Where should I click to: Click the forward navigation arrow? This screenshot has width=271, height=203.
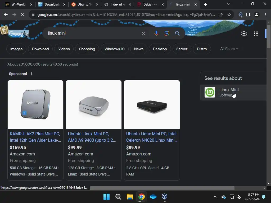pyautogui.click(x=14, y=15)
